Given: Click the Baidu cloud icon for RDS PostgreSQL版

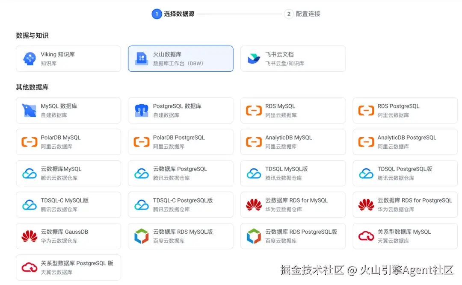Looking at the screenshot, I should point(254,236).
